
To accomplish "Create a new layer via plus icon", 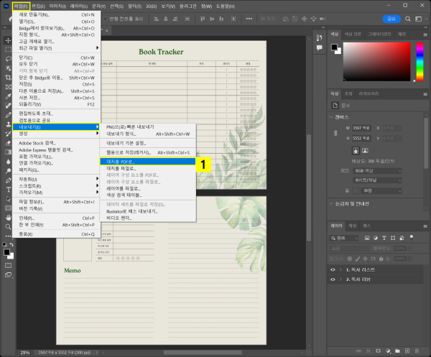I will pyautogui.click(x=407, y=351).
